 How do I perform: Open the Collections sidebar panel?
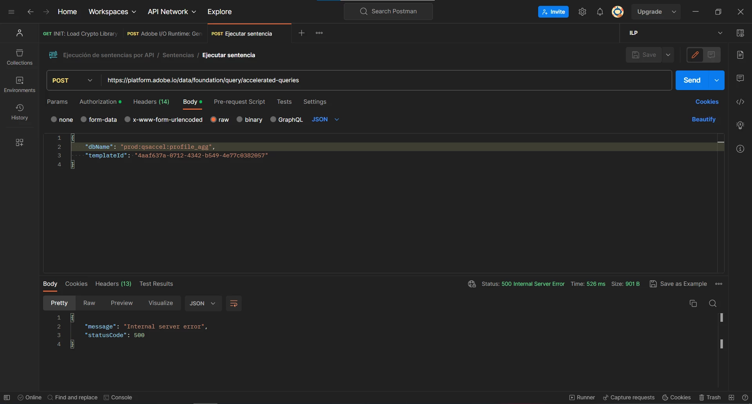point(20,57)
